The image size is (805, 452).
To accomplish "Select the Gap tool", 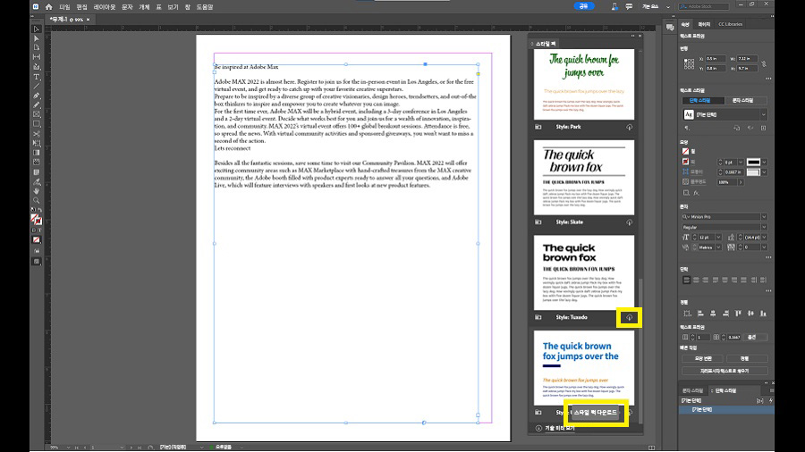I will (37, 57).
